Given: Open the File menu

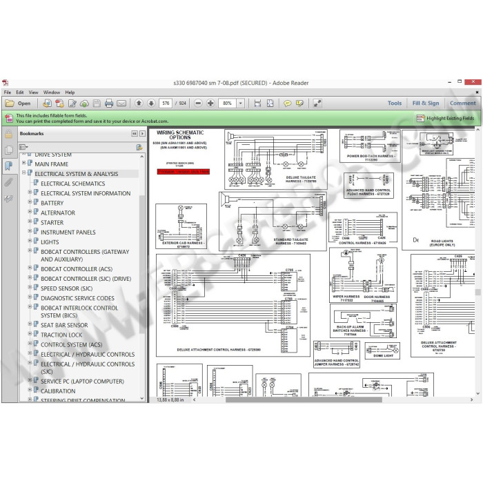Looking at the screenshot, I should pyautogui.click(x=8, y=92).
